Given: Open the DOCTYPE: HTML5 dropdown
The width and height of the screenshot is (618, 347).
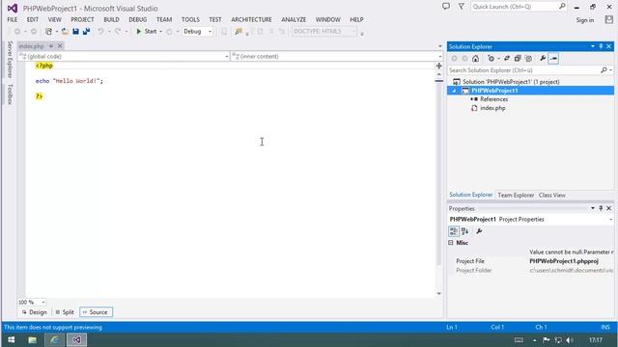Looking at the screenshot, I should (x=324, y=32).
